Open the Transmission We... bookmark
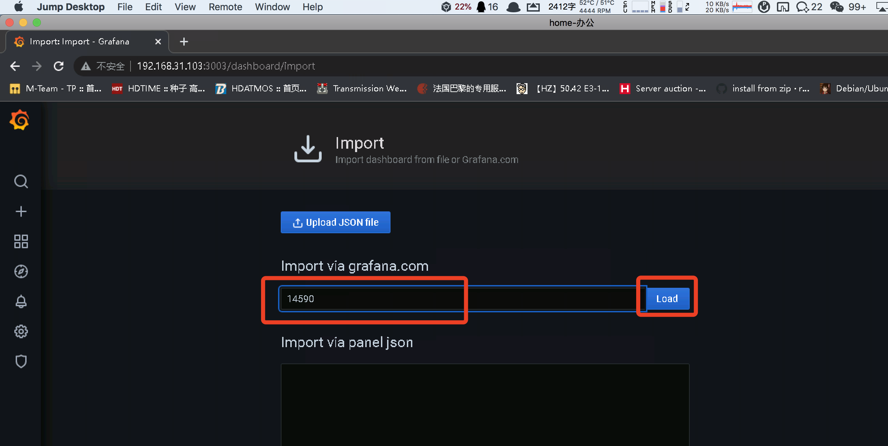This screenshot has width=888, height=446. click(x=362, y=89)
